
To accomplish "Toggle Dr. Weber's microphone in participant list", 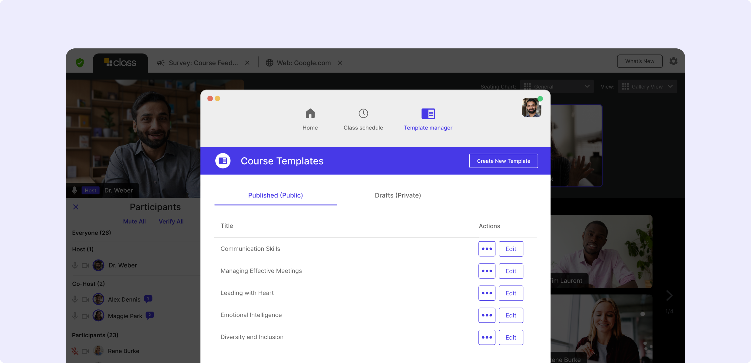I will pyautogui.click(x=75, y=265).
